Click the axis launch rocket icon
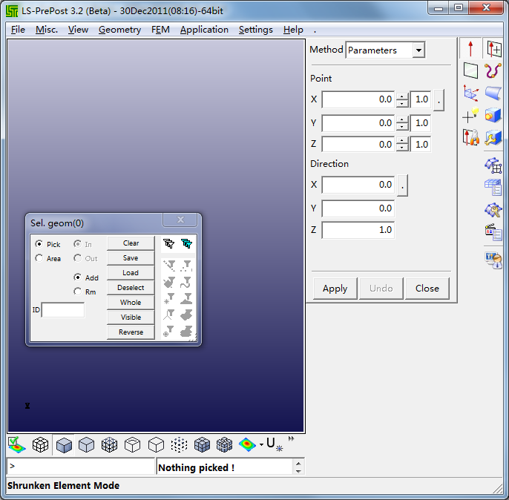This screenshot has width=509, height=500. click(470, 137)
